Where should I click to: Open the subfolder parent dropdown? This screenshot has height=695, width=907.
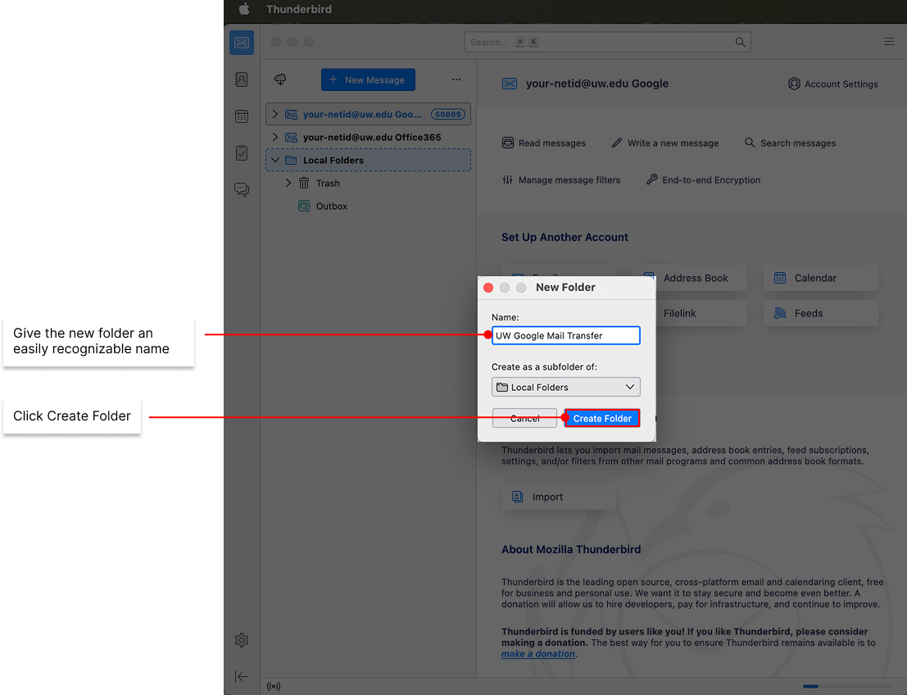[x=565, y=387]
